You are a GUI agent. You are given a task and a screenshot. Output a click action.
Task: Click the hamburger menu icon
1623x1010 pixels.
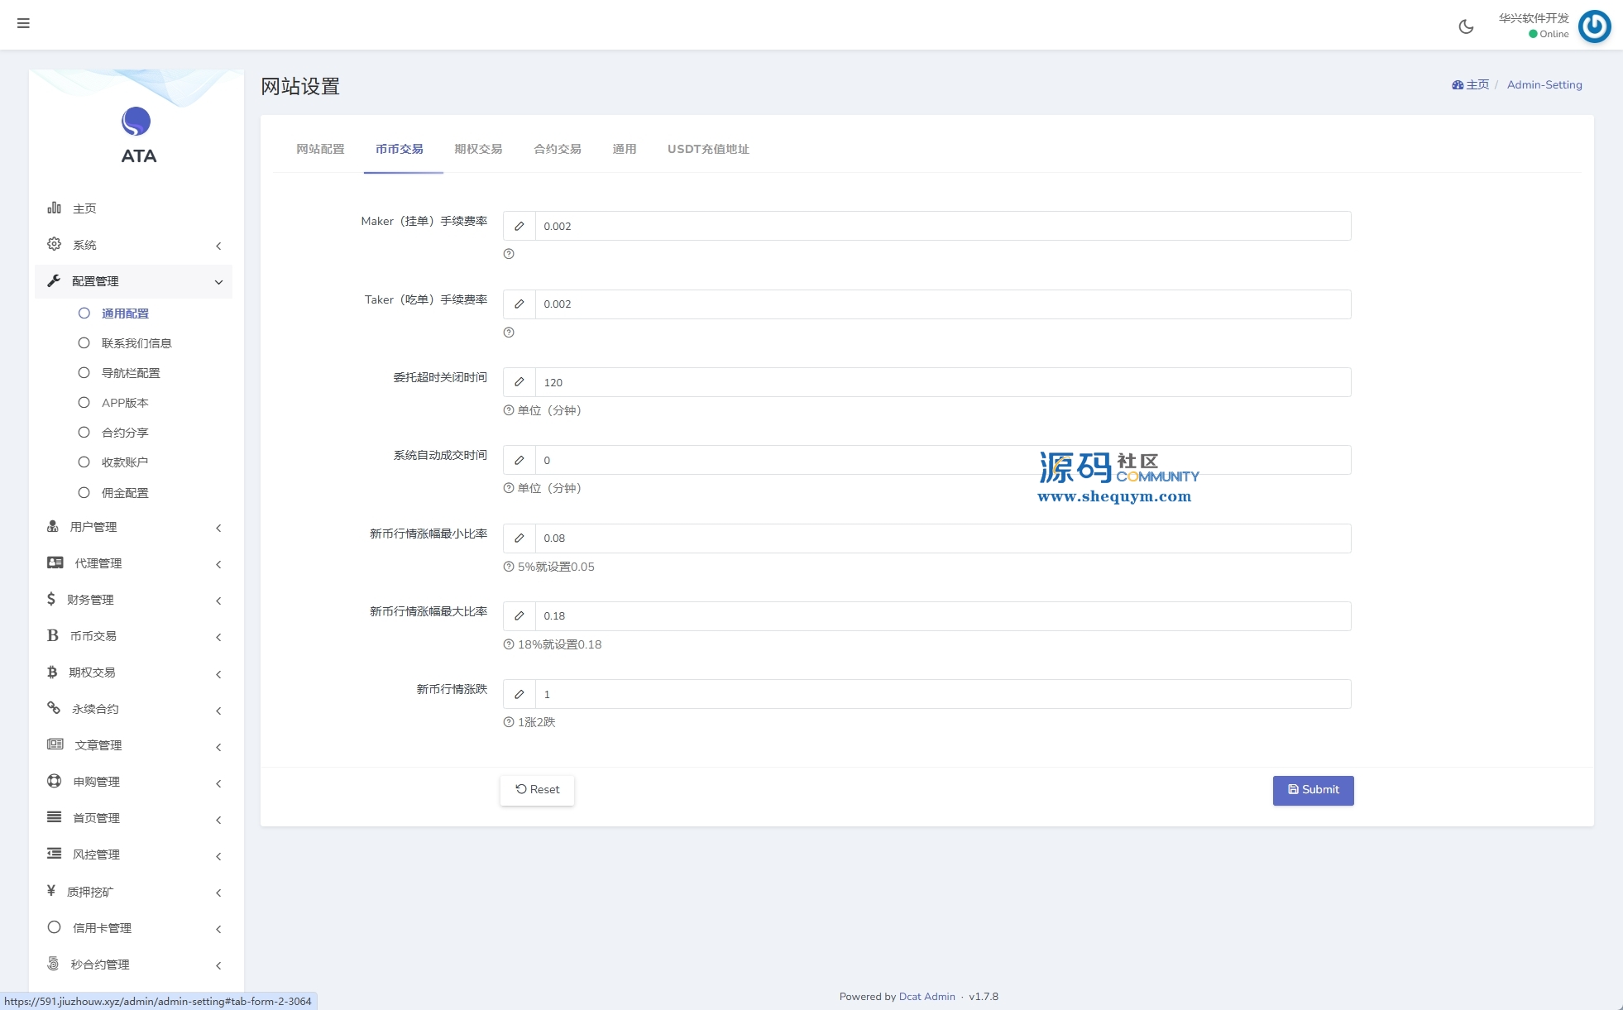coord(23,23)
